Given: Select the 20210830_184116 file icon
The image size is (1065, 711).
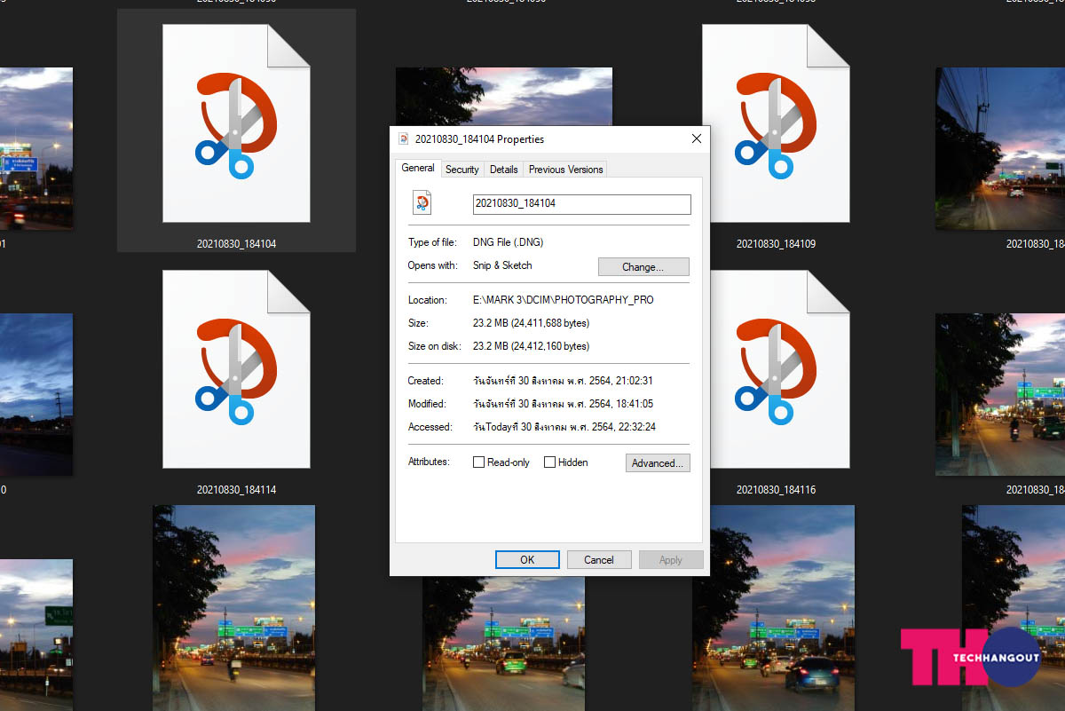Looking at the screenshot, I should pos(776,368).
